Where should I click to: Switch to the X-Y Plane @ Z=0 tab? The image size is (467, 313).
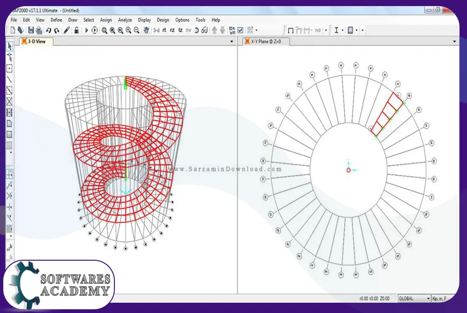(x=266, y=42)
